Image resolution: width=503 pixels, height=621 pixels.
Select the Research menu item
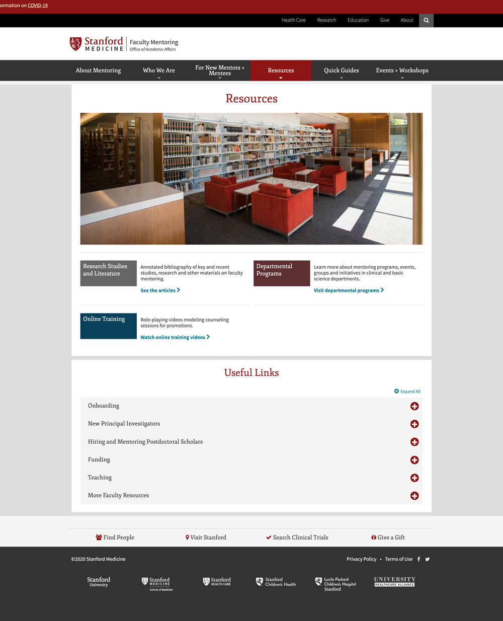pos(326,20)
